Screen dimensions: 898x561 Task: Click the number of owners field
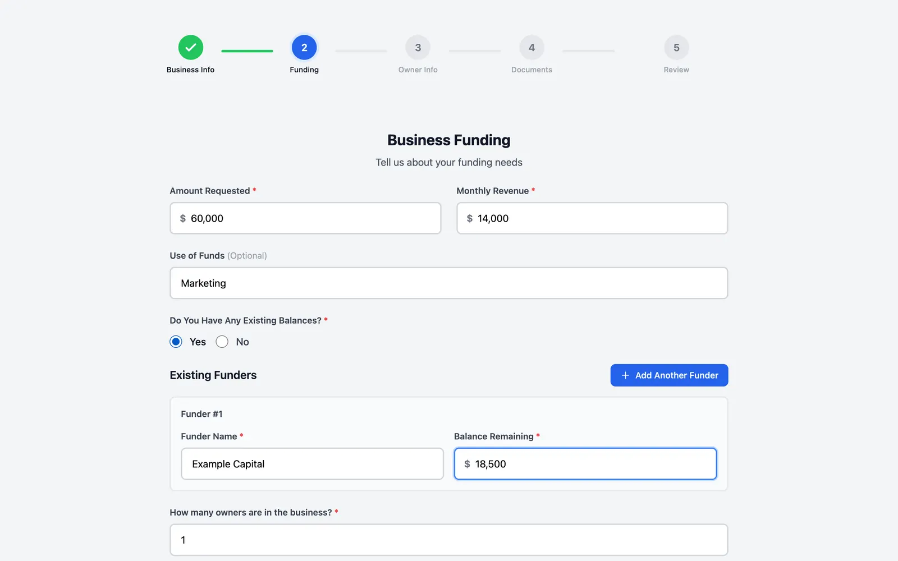click(449, 540)
